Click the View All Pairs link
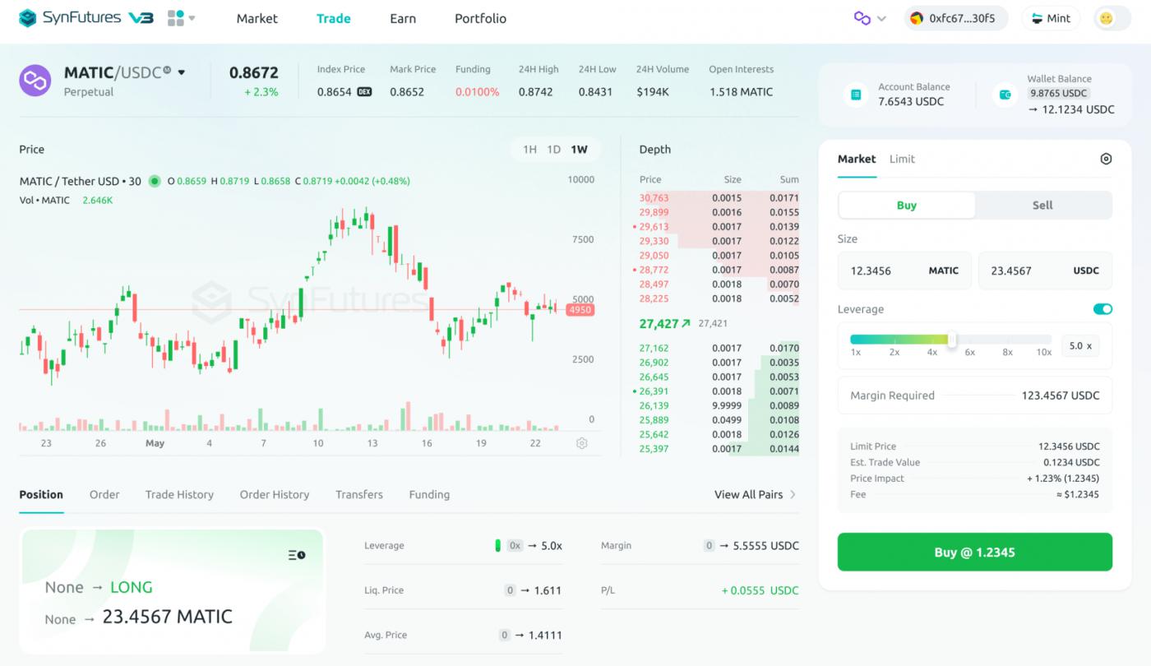Screen dimensions: 1151x666 755,495
